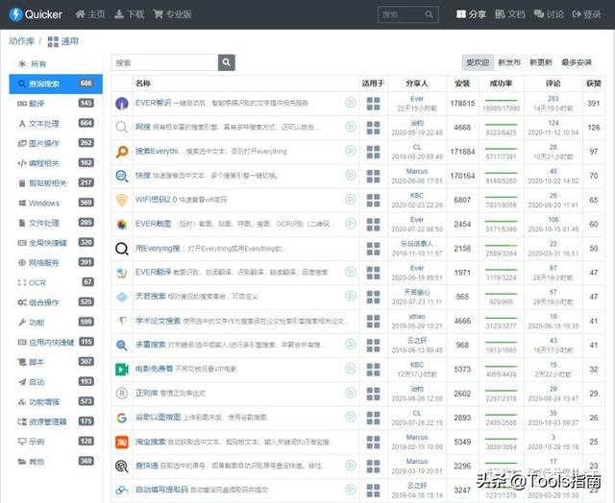Click the 登录 login link
The width and height of the screenshot is (615, 503).
click(x=586, y=14)
